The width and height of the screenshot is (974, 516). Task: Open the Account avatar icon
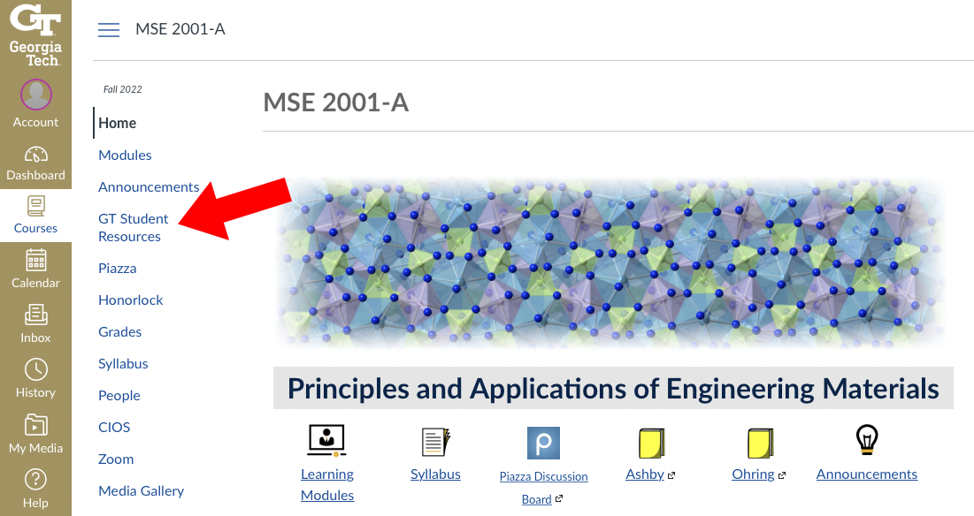(x=35, y=95)
